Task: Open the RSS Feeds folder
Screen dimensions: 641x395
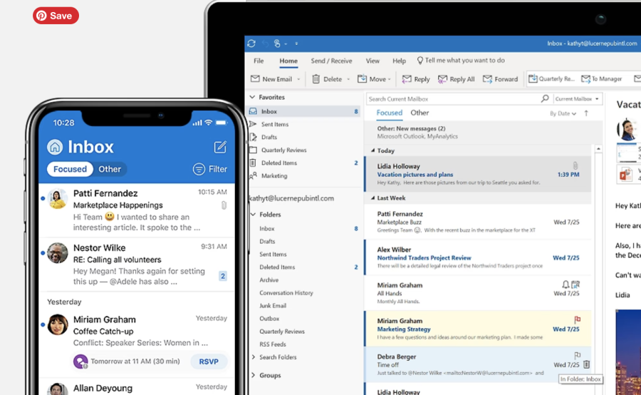Action: tap(273, 344)
